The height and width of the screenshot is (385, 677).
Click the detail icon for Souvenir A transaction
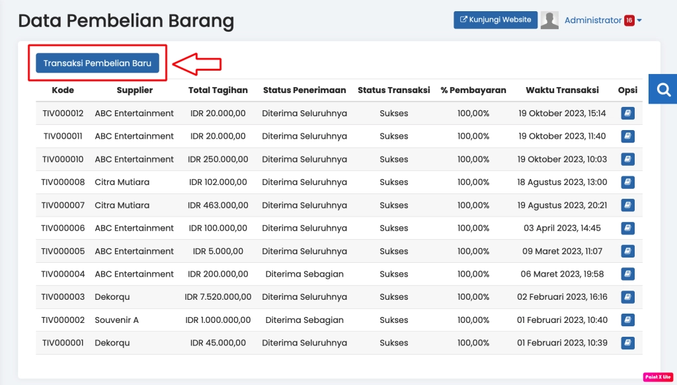pos(627,320)
